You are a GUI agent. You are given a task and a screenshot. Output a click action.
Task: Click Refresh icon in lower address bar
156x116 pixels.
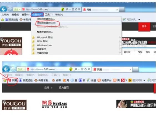click(x=85, y=69)
